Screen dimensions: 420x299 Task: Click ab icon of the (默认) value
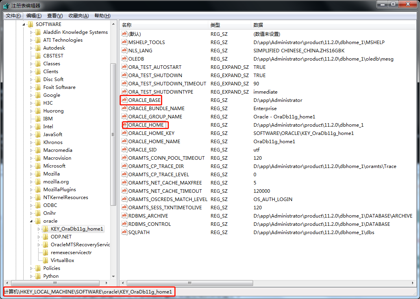coord(124,34)
